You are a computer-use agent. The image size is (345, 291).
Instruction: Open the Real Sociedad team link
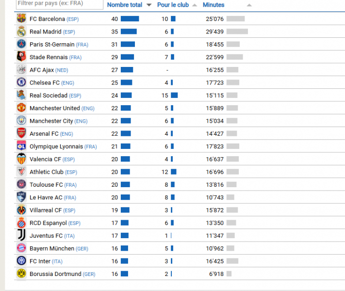(x=49, y=96)
